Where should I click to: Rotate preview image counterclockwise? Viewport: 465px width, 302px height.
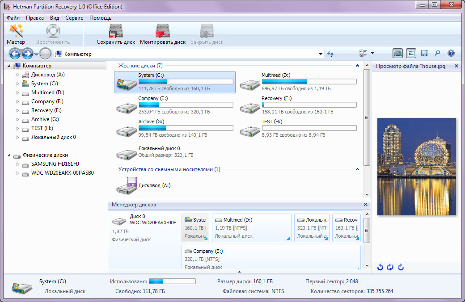click(380, 267)
